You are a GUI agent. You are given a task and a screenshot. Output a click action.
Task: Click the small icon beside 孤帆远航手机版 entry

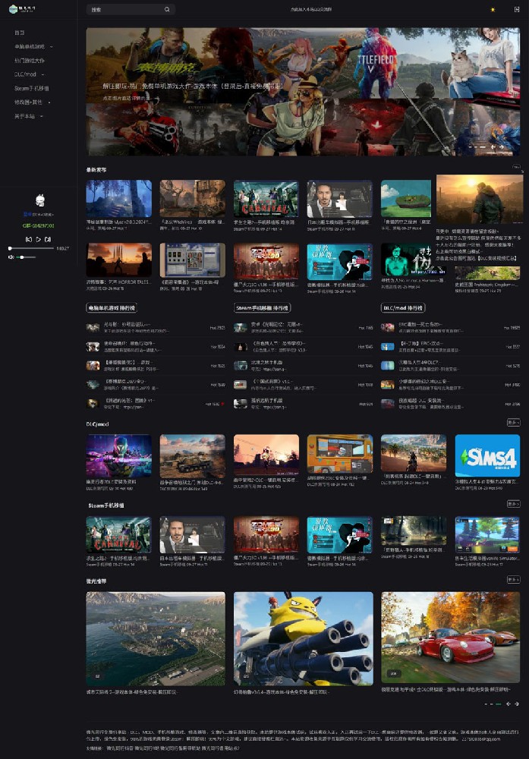click(x=241, y=403)
